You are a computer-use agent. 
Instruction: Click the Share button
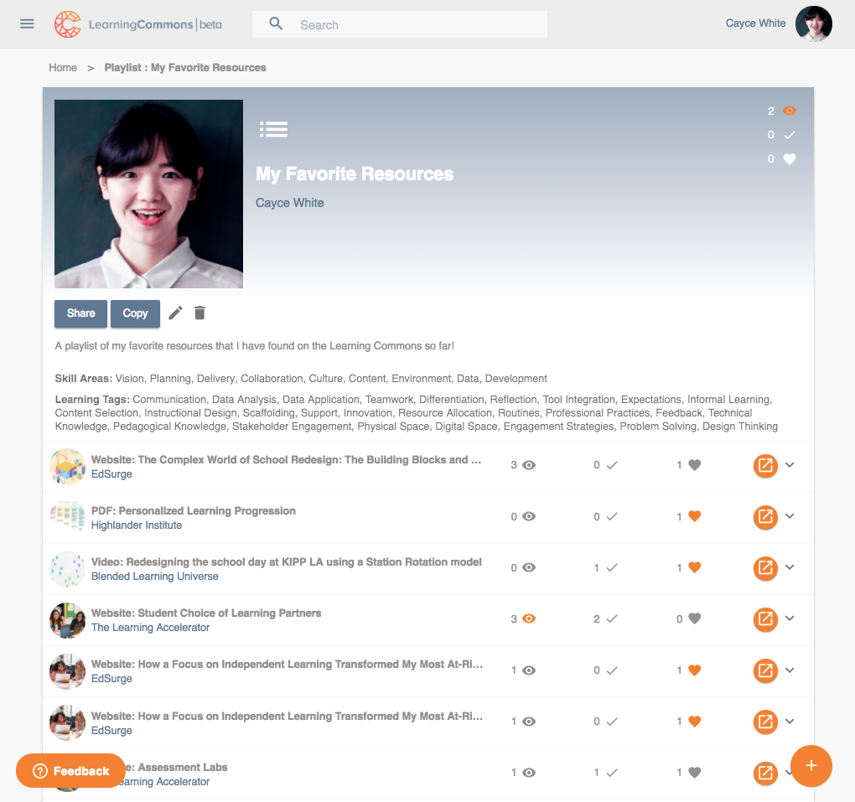(x=80, y=313)
